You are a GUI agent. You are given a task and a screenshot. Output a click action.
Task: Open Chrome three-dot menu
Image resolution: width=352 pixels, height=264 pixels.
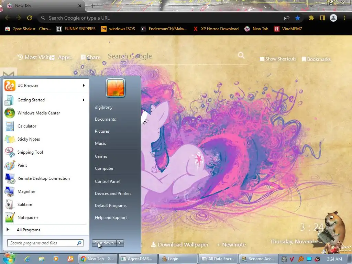tap(344, 18)
